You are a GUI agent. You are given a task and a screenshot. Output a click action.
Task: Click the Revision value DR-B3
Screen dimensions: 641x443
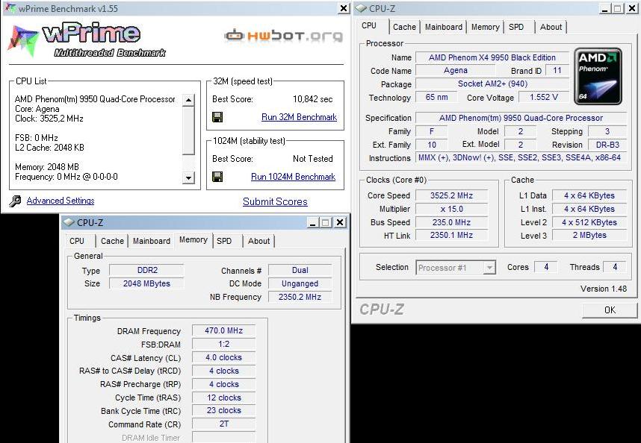[x=607, y=145]
